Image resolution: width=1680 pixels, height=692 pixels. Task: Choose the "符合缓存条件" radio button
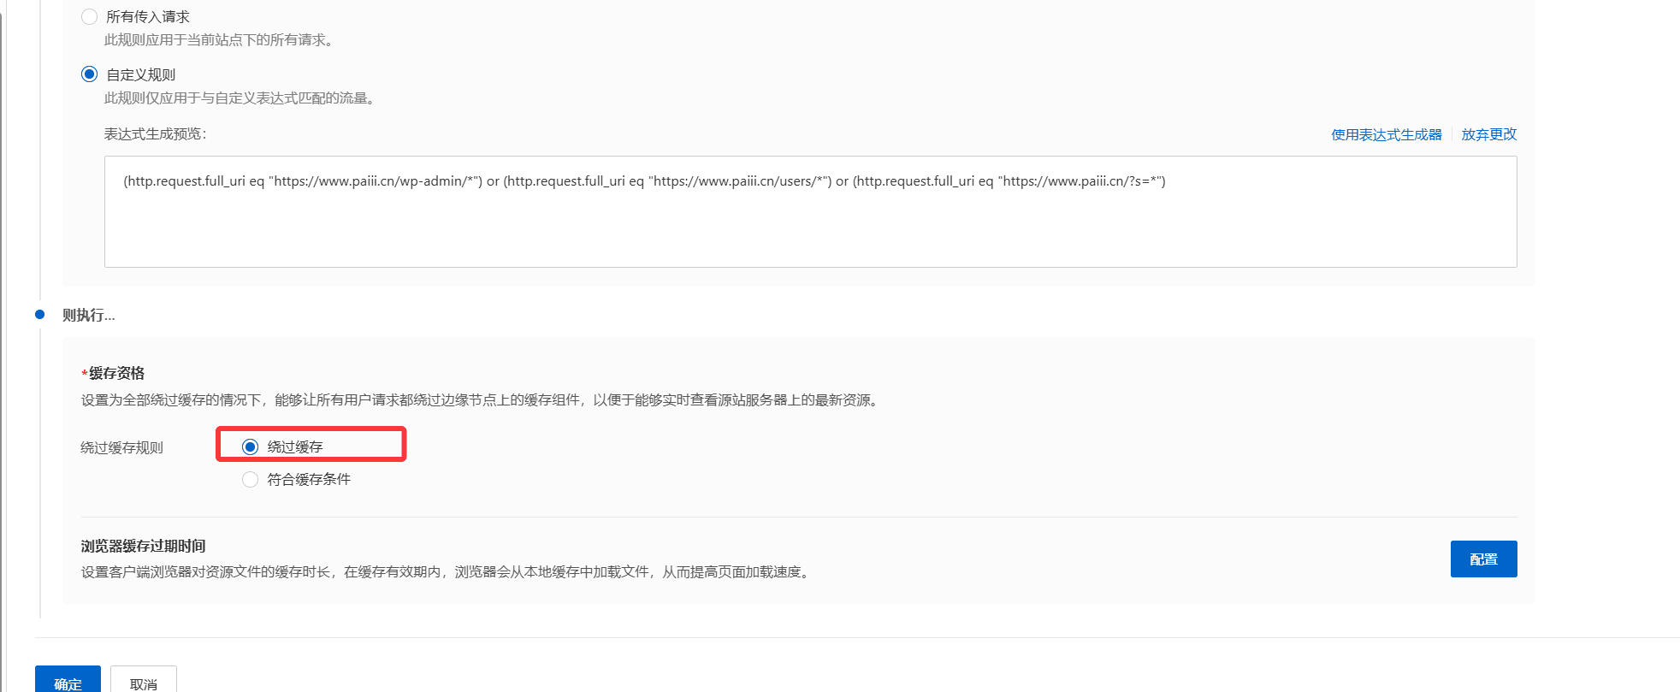(250, 479)
